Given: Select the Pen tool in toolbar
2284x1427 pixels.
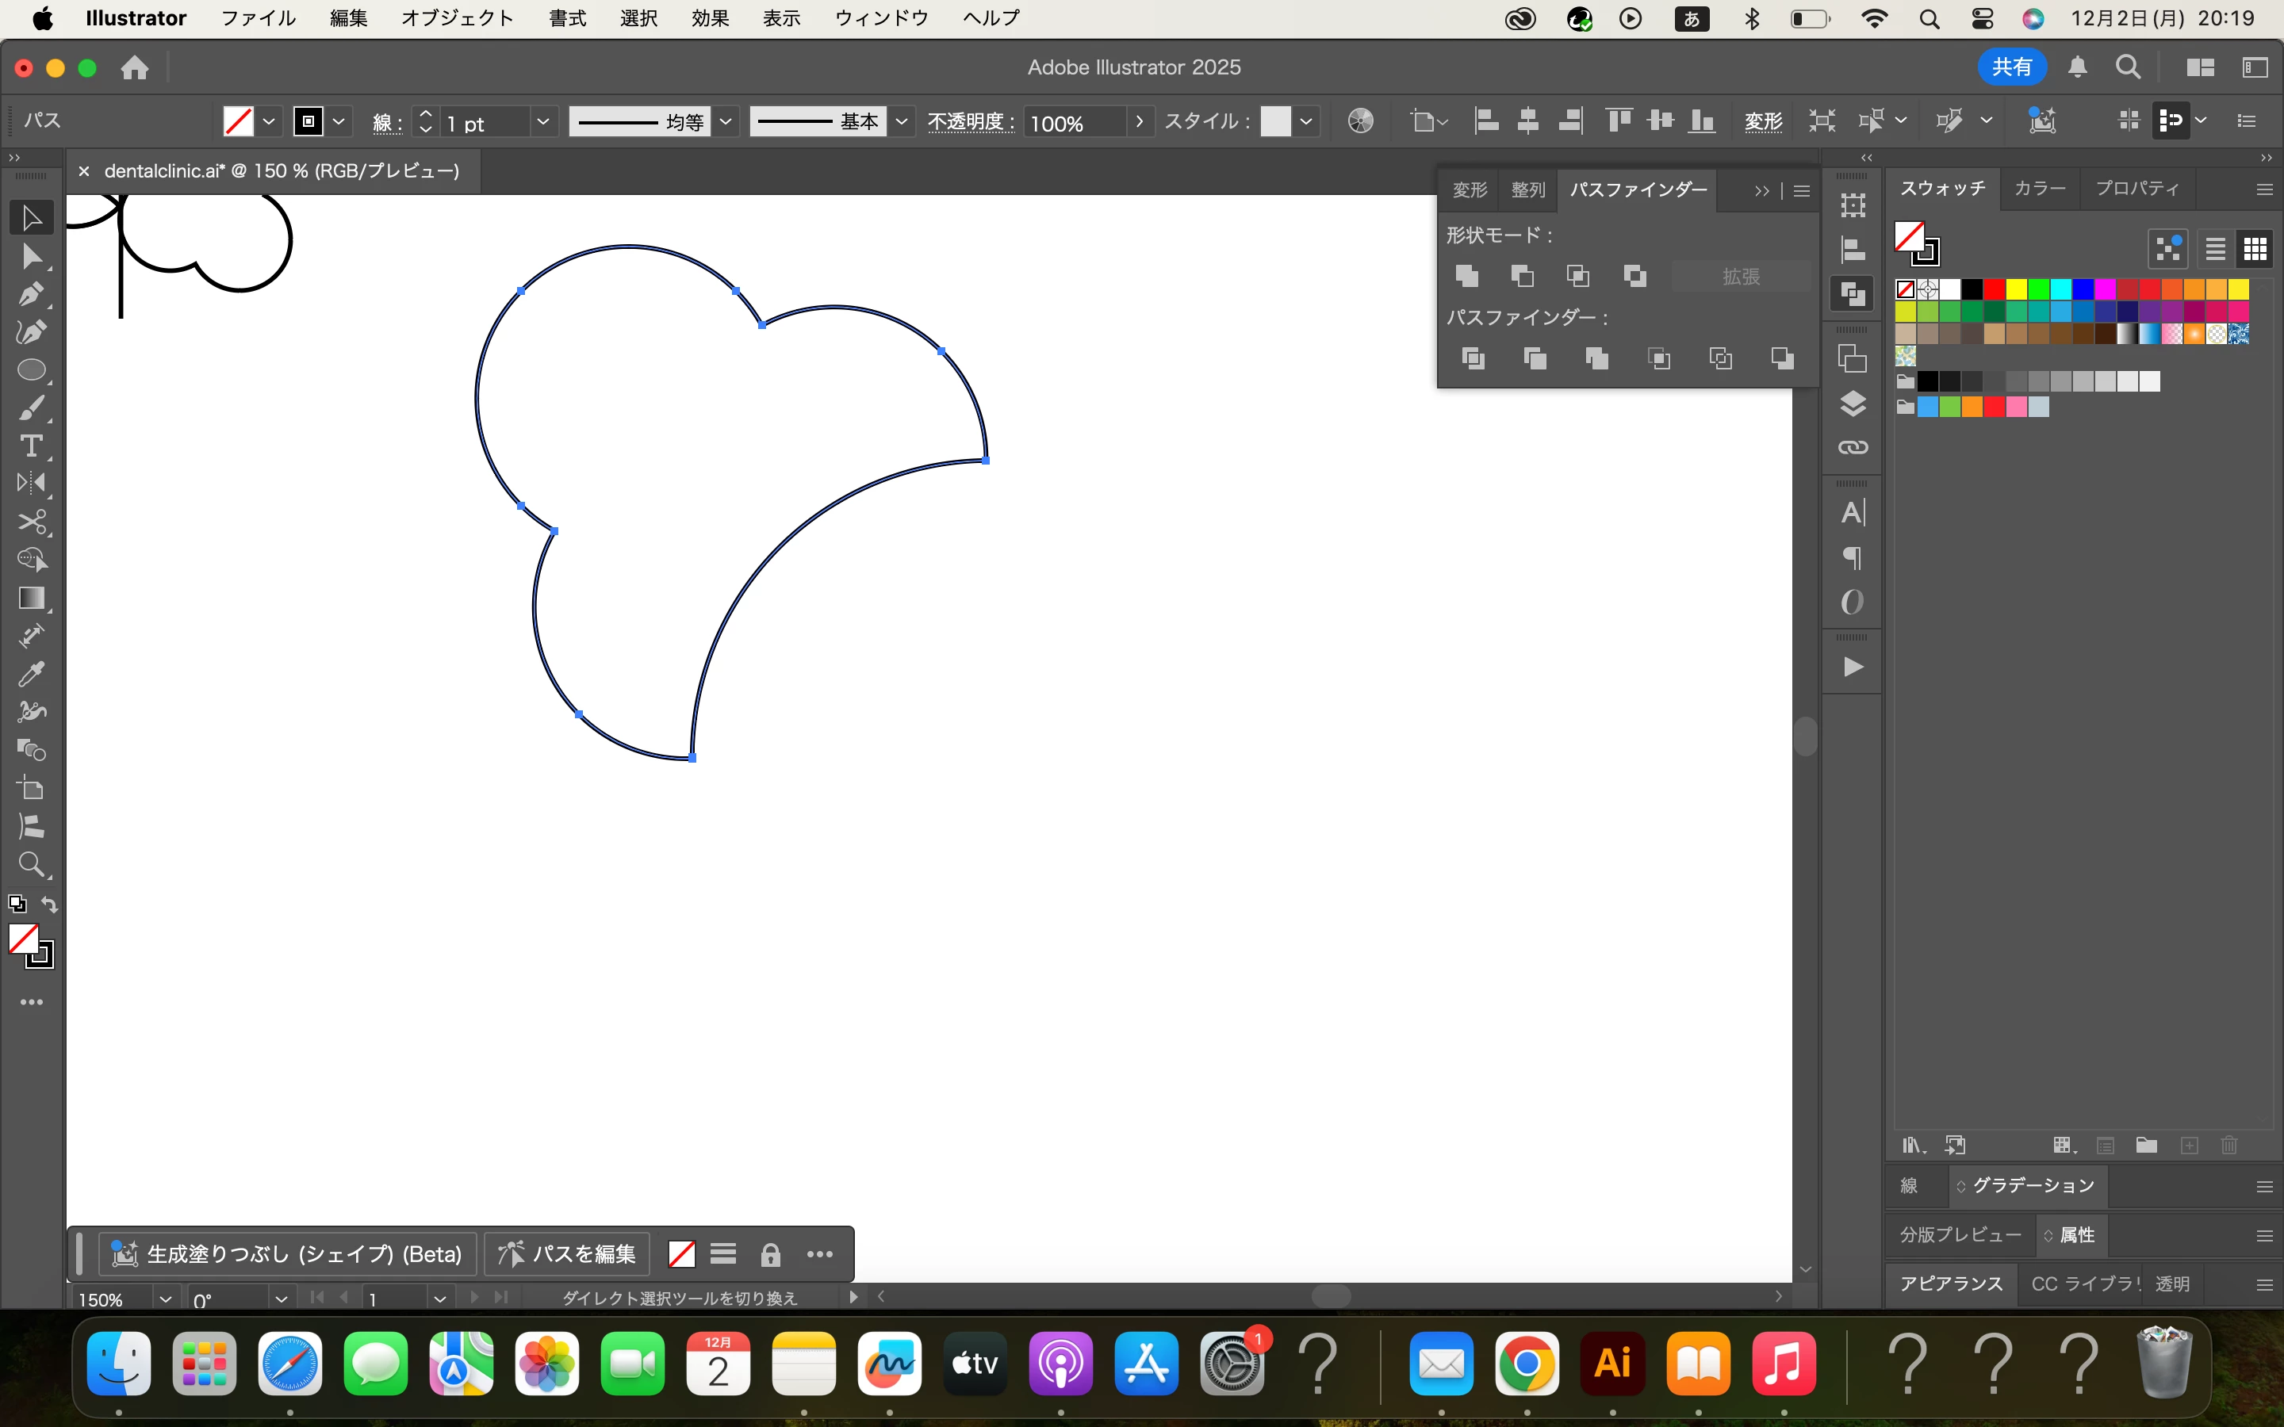Looking at the screenshot, I should (31, 294).
